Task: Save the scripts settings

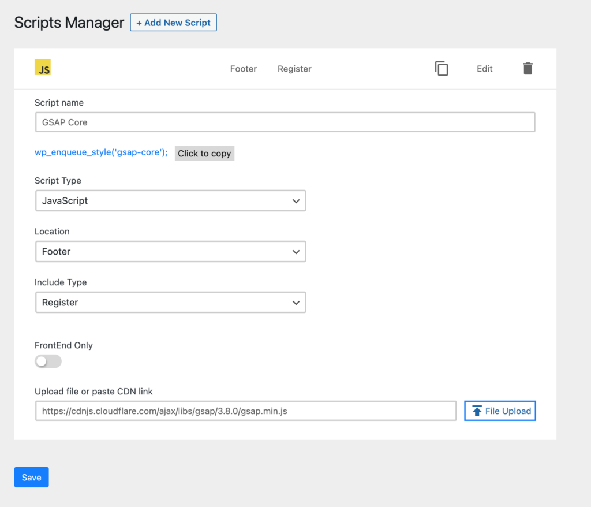Action: click(31, 477)
